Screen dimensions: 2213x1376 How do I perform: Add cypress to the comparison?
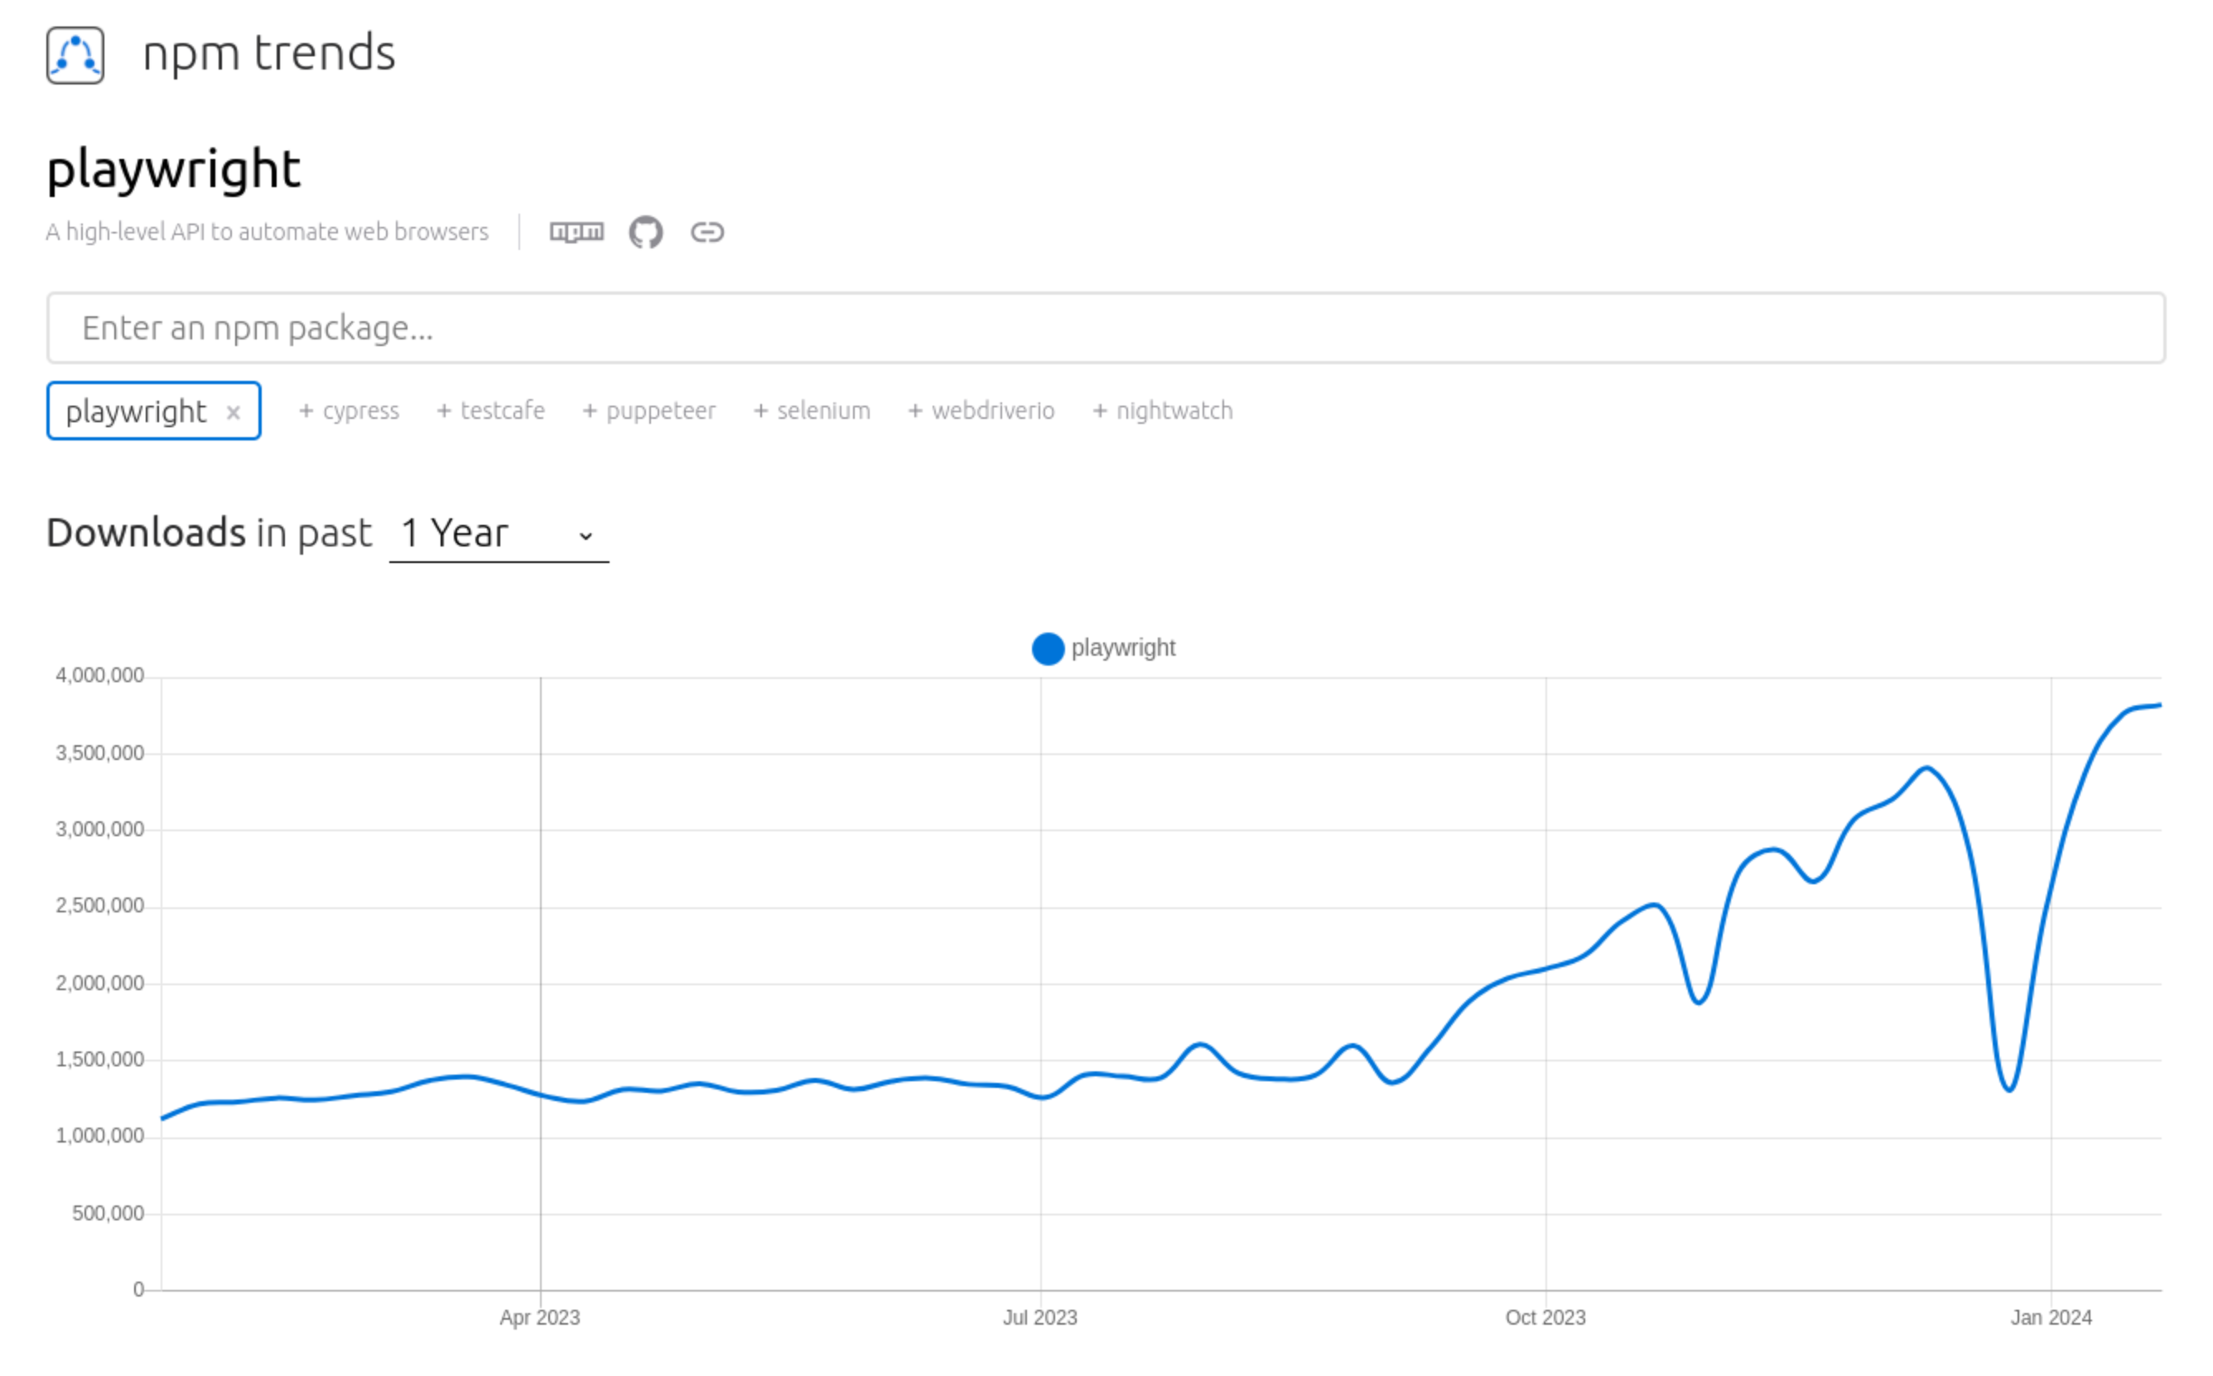pyautogui.click(x=350, y=411)
